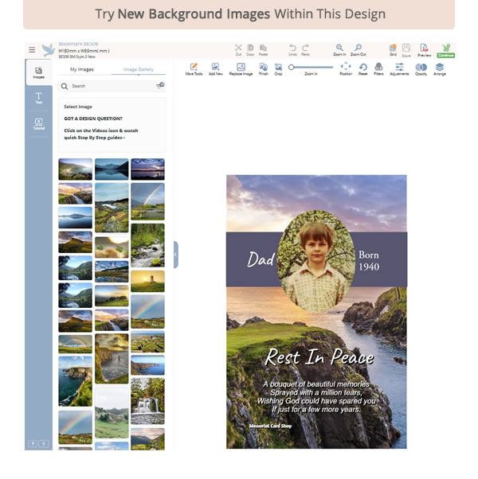478x479 pixels.
Task: Open the search filter options
Action: tap(160, 85)
